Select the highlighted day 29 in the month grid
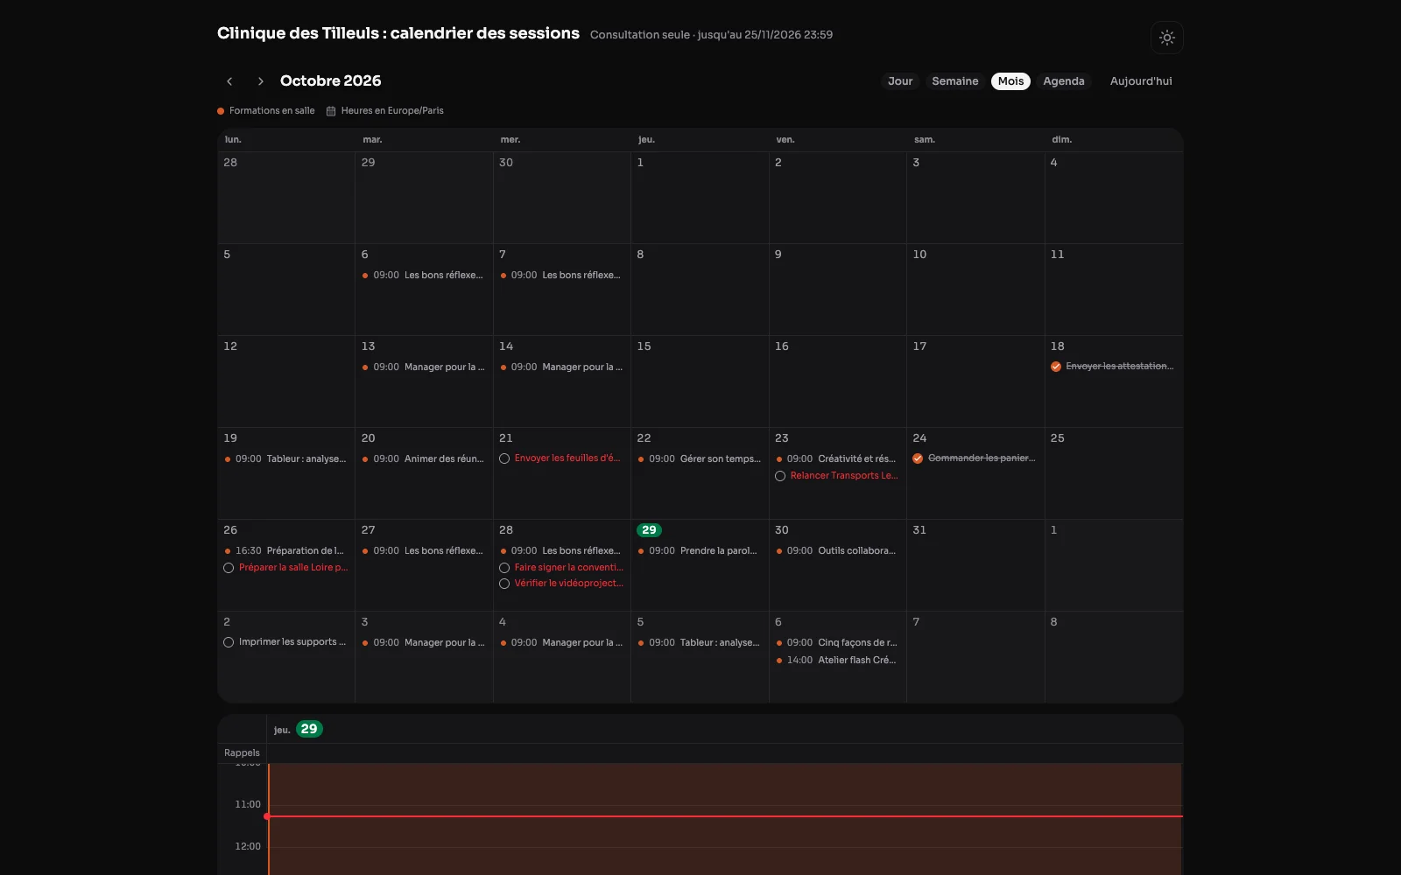This screenshot has width=1401, height=875. click(x=649, y=530)
